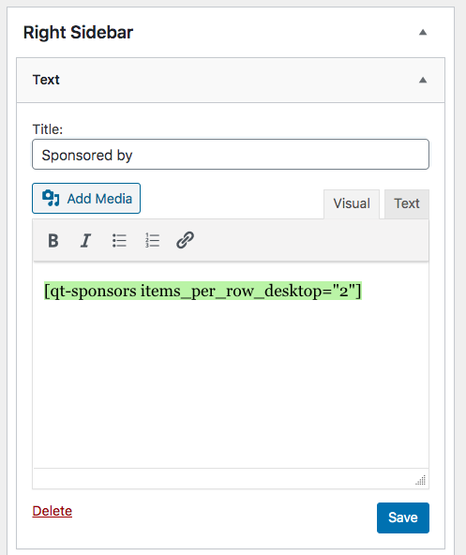The width and height of the screenshot is (466, 555).
Task: Click the highlighted qt-sponsors shortcode text
Action: pos(203,291)
